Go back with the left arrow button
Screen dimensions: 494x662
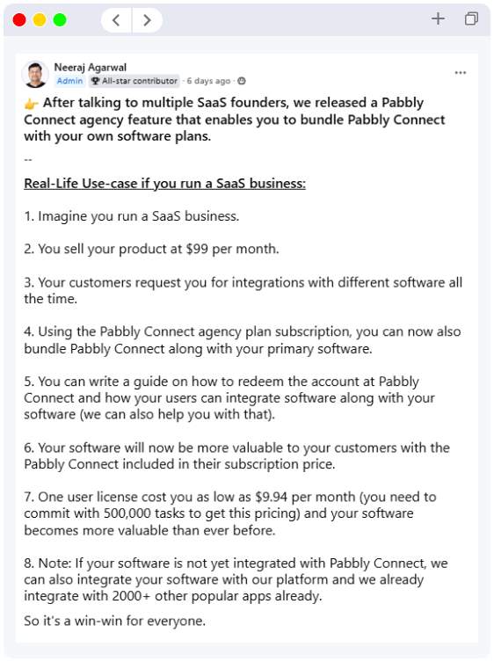(x=117, y=20)
